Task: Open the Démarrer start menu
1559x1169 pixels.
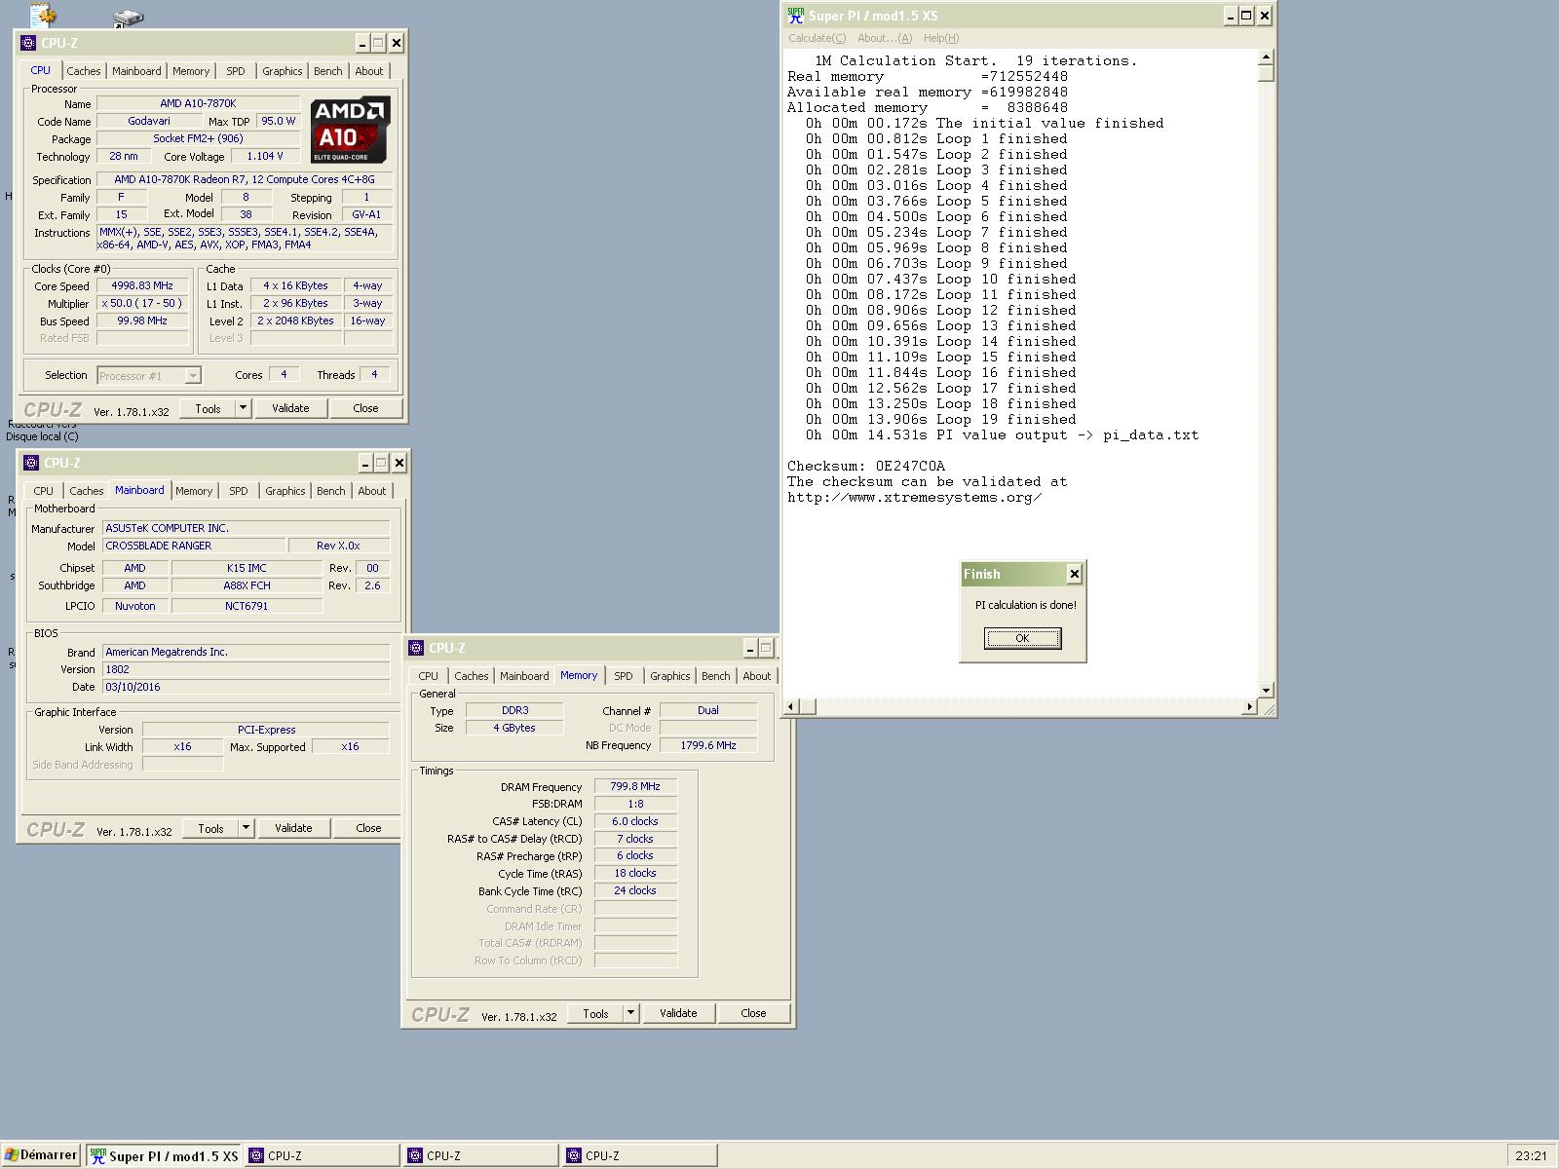Action: pos(40,1155)
